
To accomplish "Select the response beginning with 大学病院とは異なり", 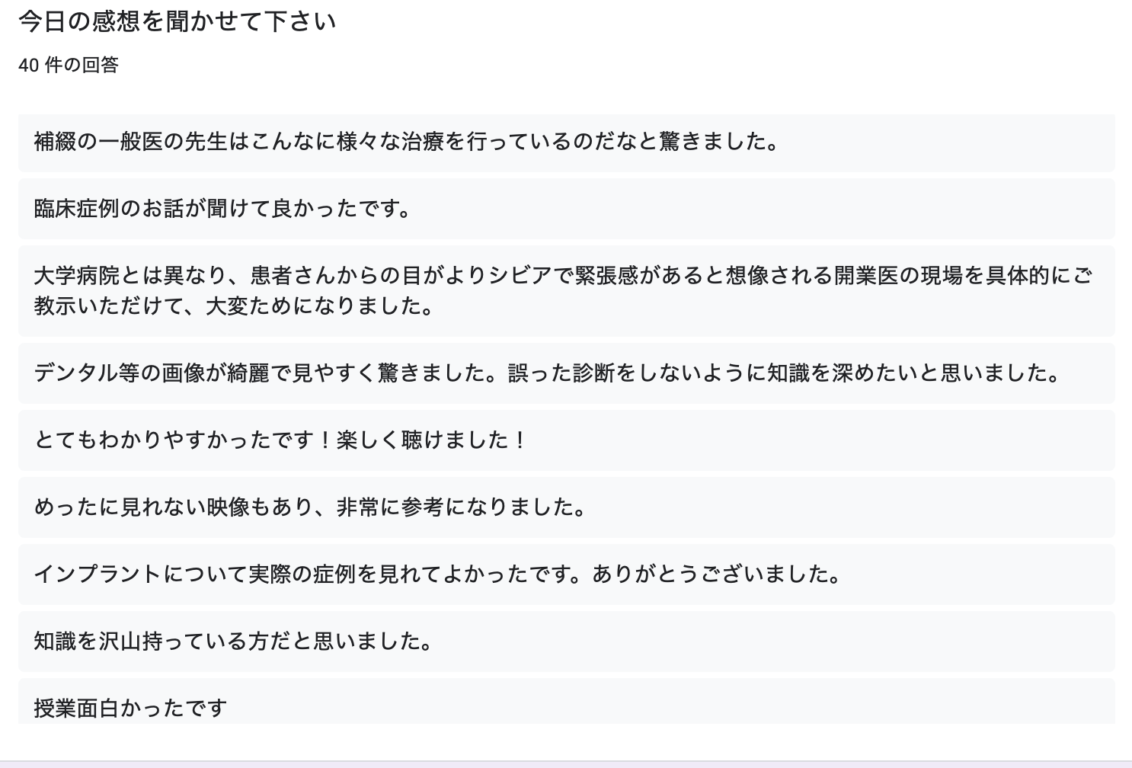I will pos(566,290).
